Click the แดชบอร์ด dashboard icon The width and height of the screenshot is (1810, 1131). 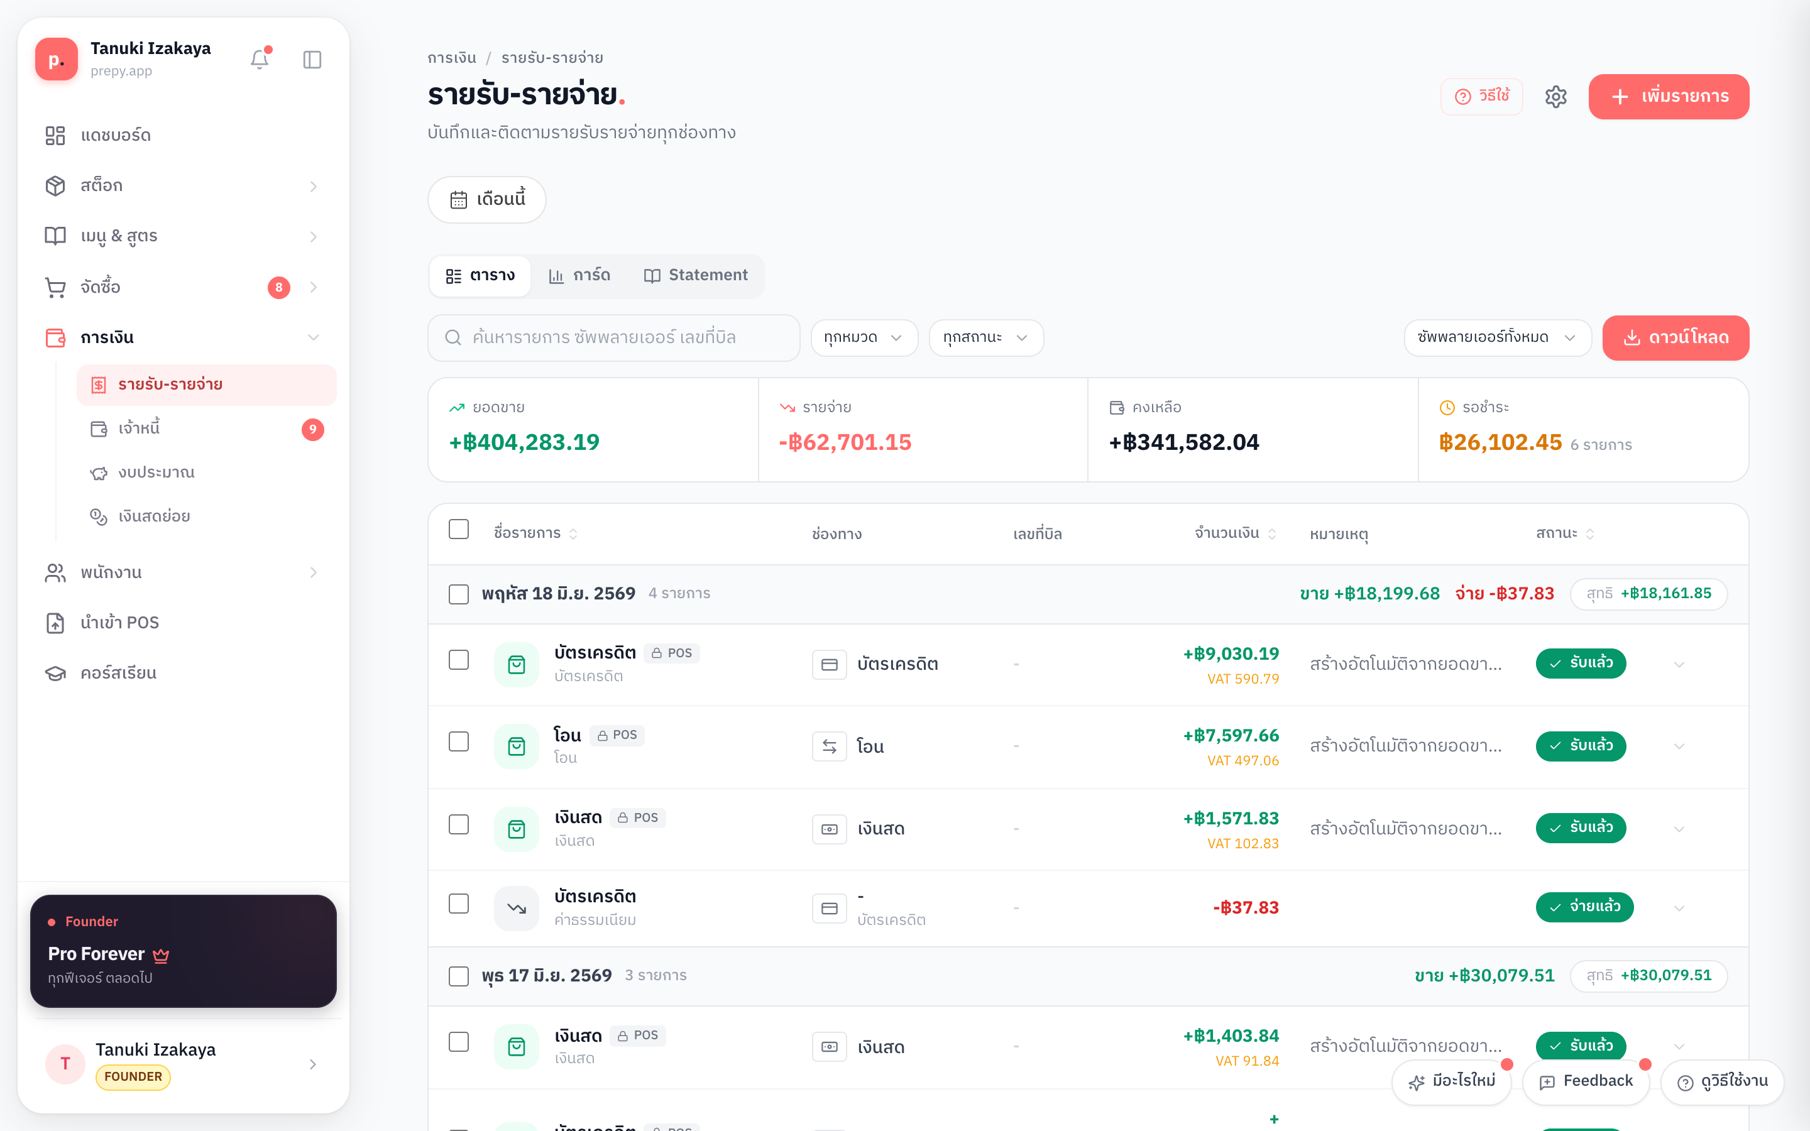click(55, 135)
